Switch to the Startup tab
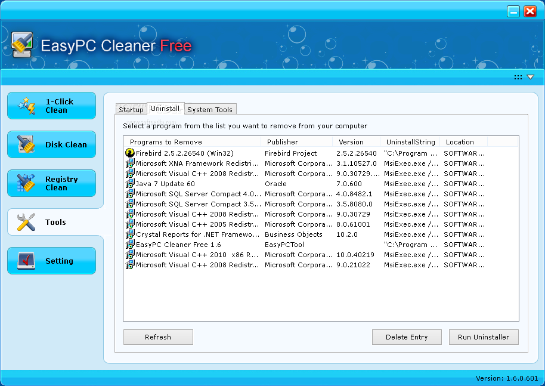Image resolution: width=545 pixels, height=386 pixels. click(x=131, y=110)
